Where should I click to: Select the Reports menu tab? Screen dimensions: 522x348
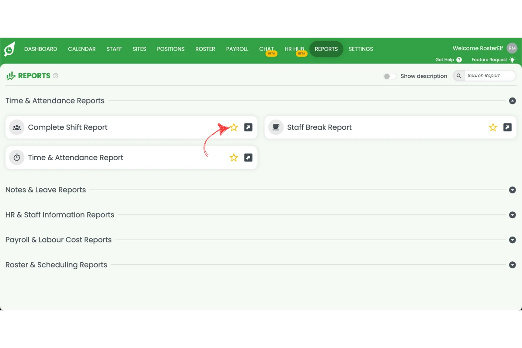(326, 49)
